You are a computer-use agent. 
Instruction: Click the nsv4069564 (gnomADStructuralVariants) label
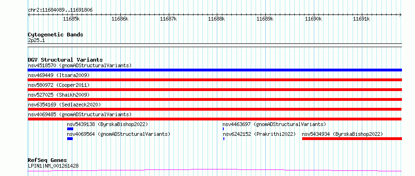[118, 134]
